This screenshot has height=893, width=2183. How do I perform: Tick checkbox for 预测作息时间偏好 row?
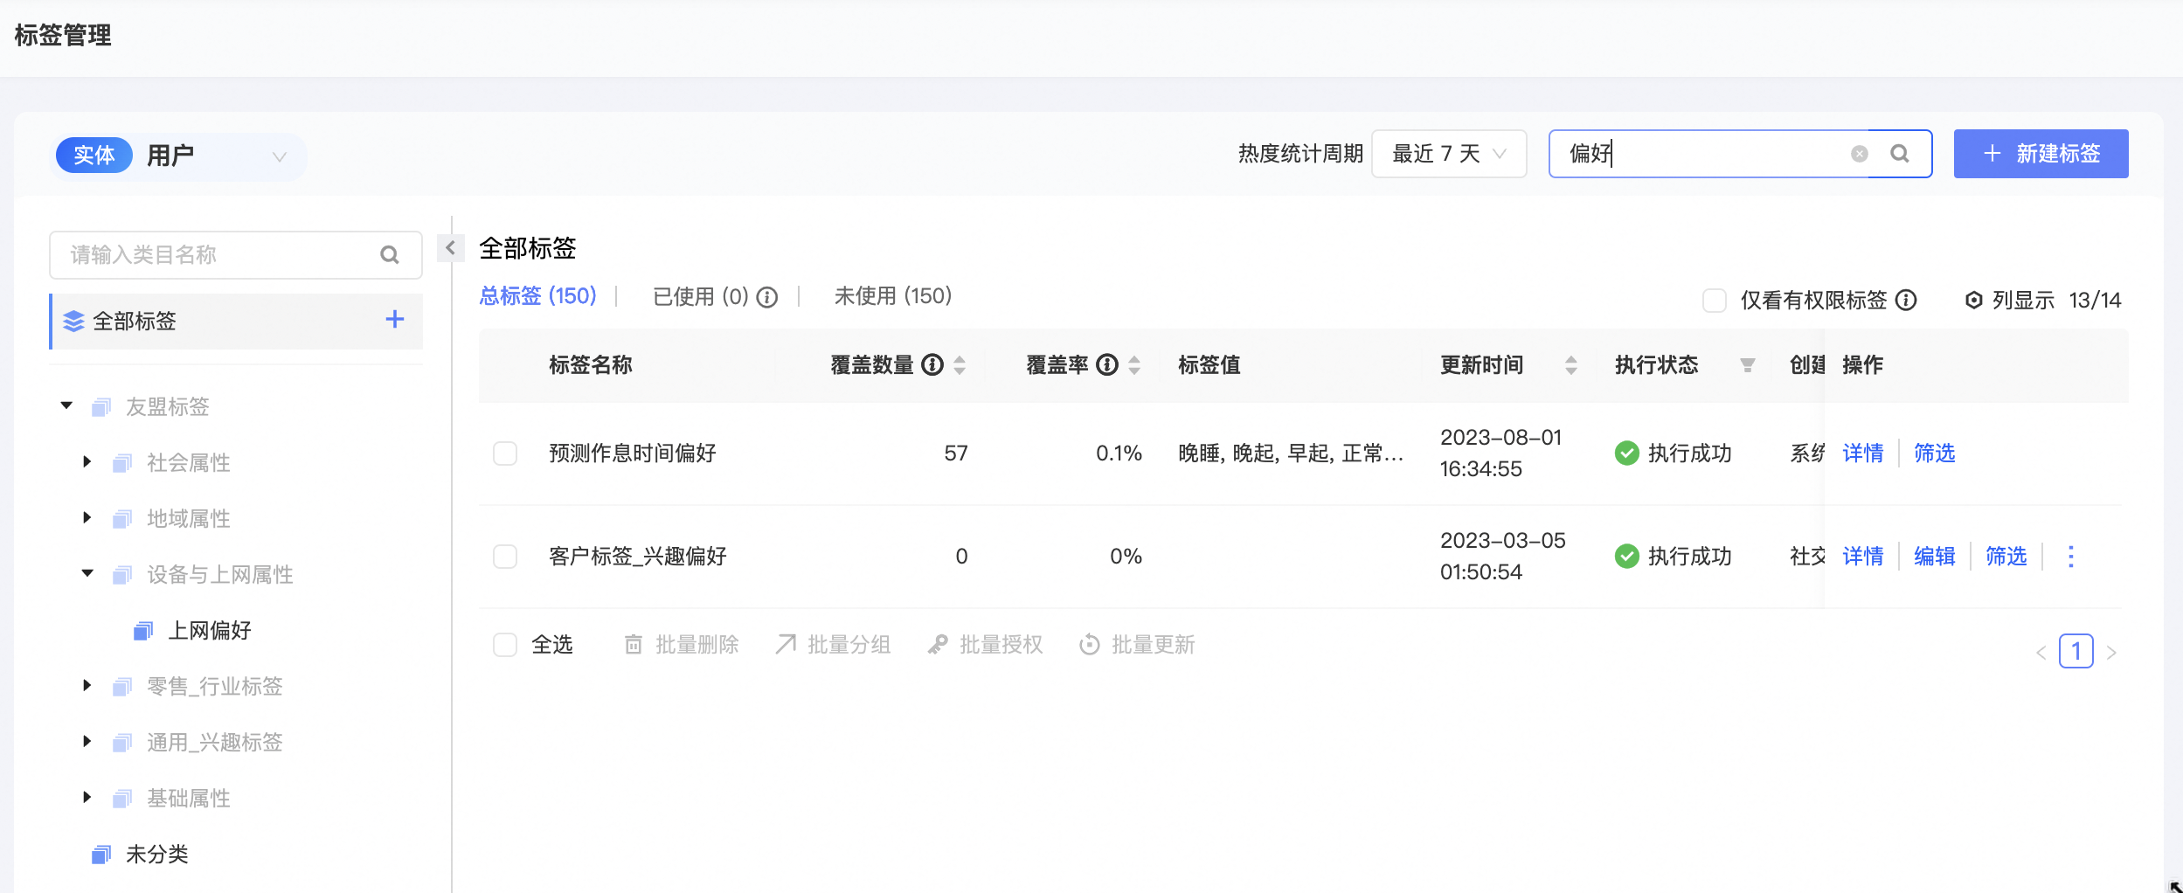coord(505,453)
